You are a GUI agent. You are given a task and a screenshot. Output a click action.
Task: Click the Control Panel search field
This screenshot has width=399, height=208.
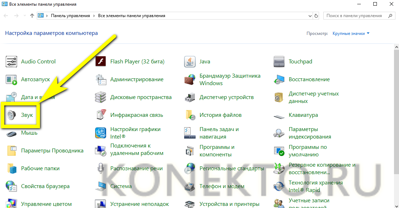point(357,16)
